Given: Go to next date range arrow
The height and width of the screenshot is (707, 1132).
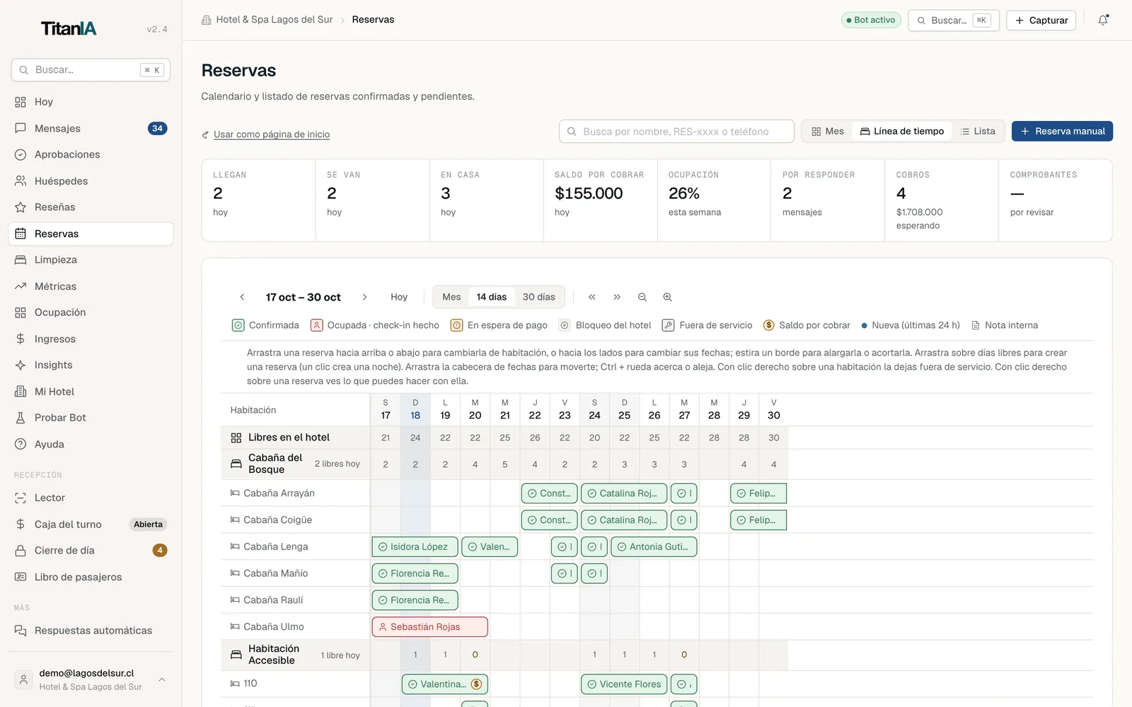Looking at the screenshot, I should (x=364, y=298).
